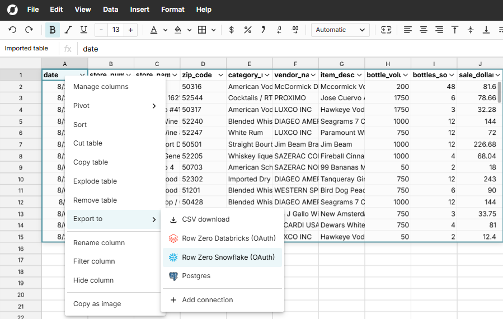
Task: Apply percent format icon
Action: (x=247, y=30)
